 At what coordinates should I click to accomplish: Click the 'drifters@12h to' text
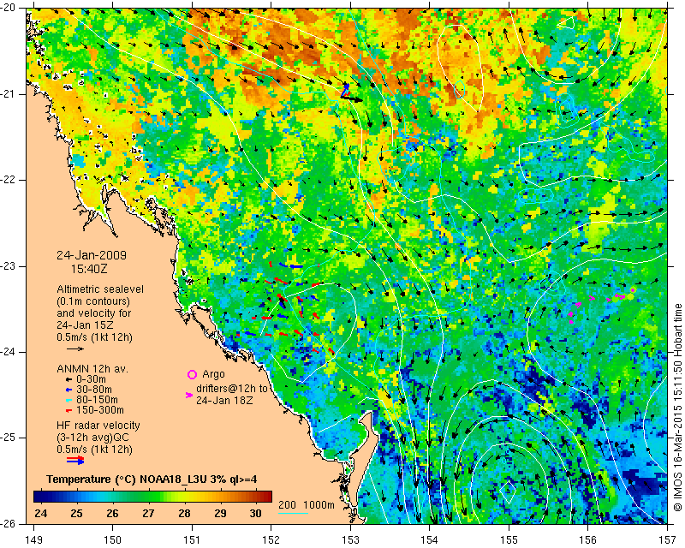point(231,389)
